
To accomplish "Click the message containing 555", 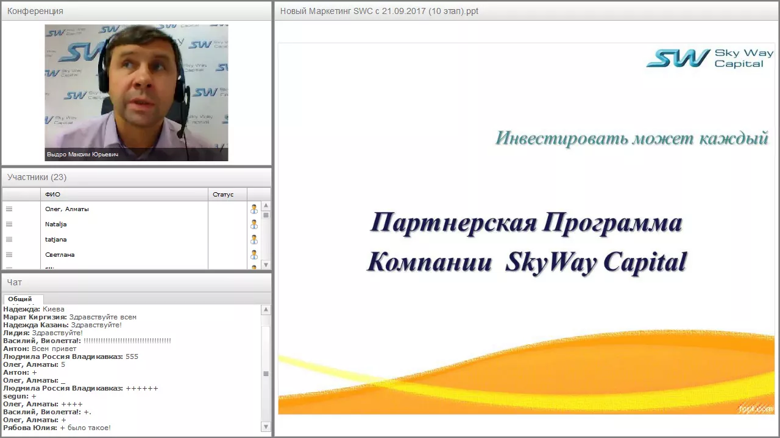I will coord(71,356).
